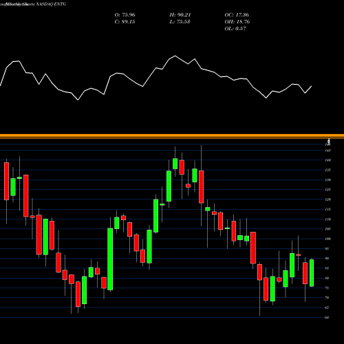
Task: Click the OL: 0.57 reading
Action: pos(235,29)
